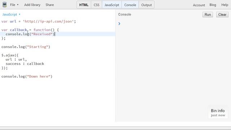Click the console.log("Received") line
Viewport: 231px width, 130px height.
click(30, 34)
